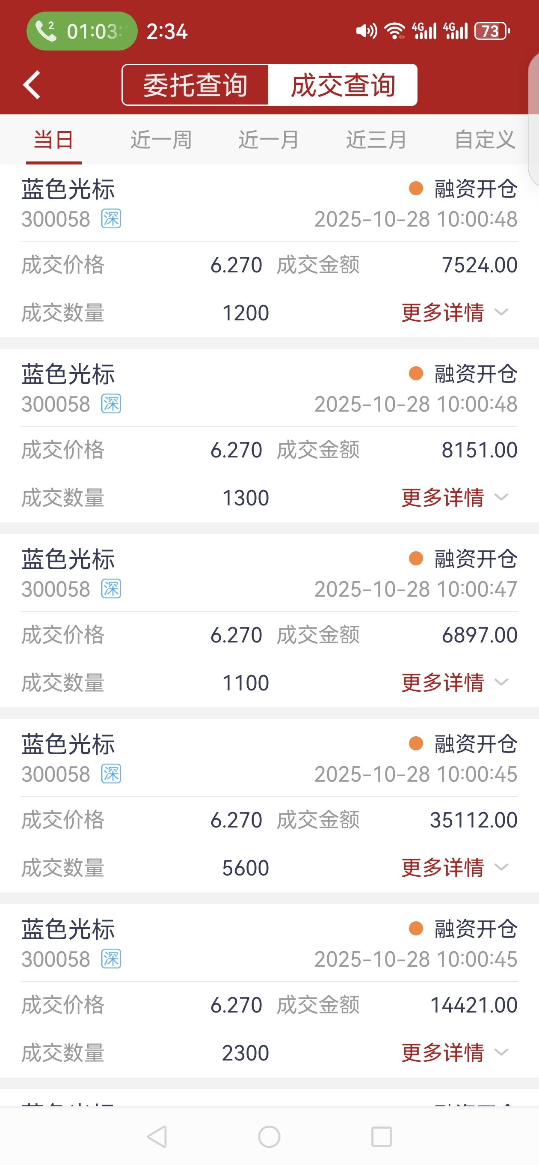The width and height of the screenshot is (539, 1165).
Task: Tap the back arrow in header
Action: [32, 84]
